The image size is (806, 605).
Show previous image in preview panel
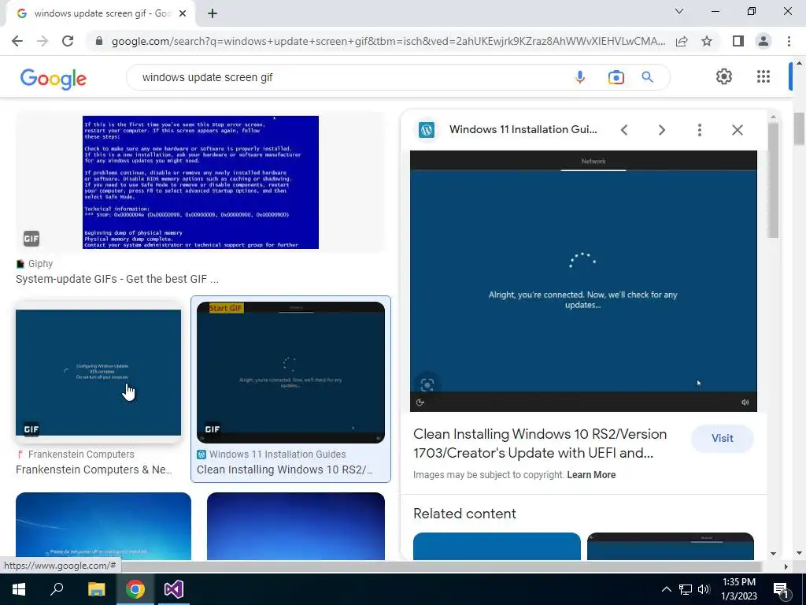(x=624, y=130)
